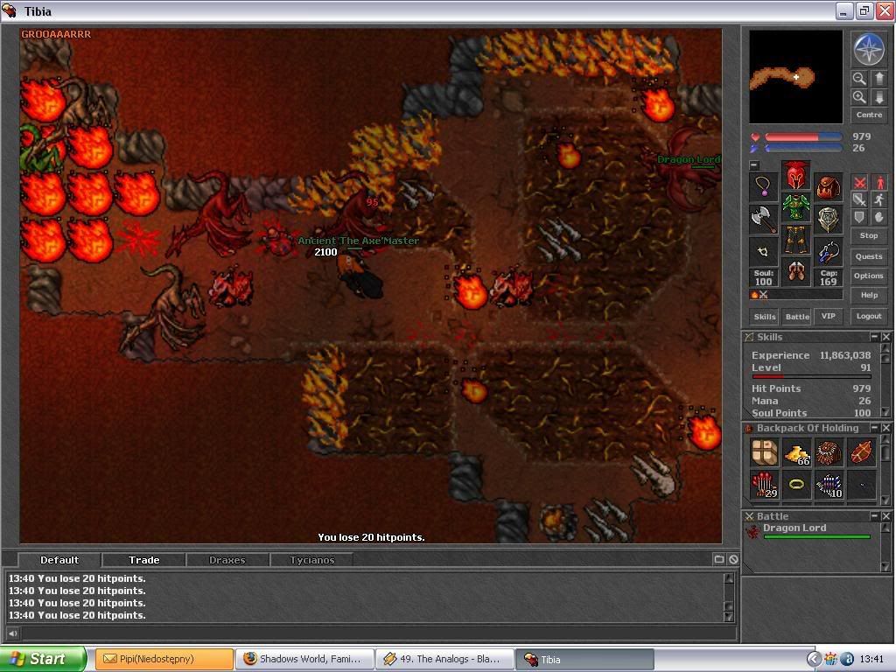Zoom in the minimap
896x672 pixels.
[859, 97]
